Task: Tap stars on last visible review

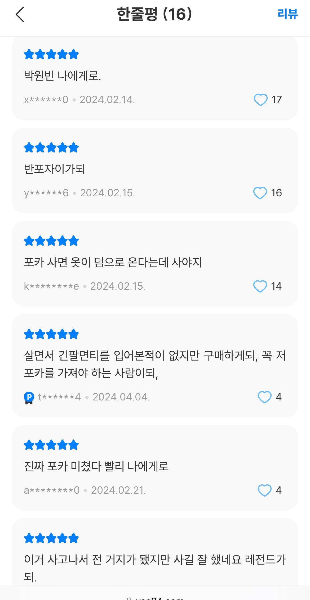Action: click(51, 538)
